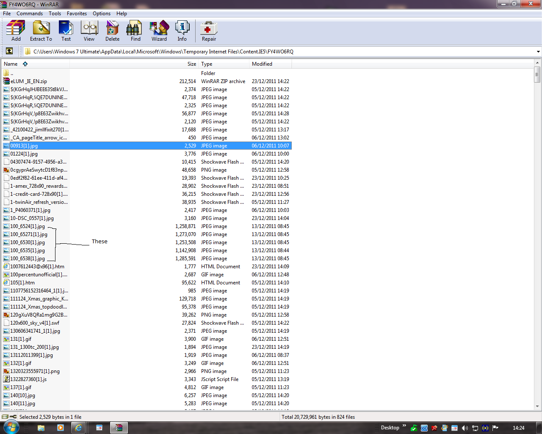Click the 04307474-9157-4956 Flash file icon

tap(6, 162)
